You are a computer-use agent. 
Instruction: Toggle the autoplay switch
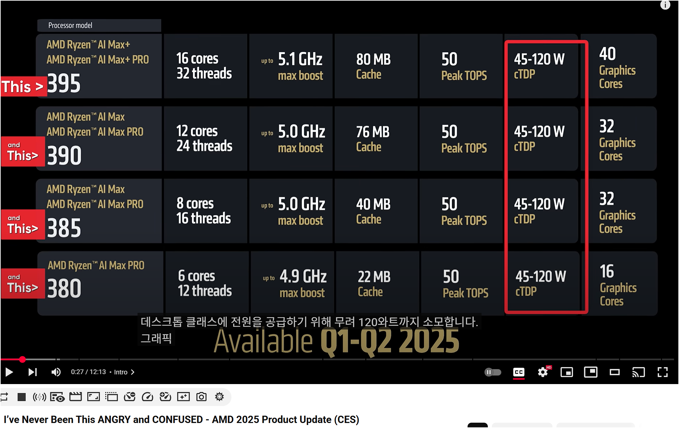tap(493, 372)
